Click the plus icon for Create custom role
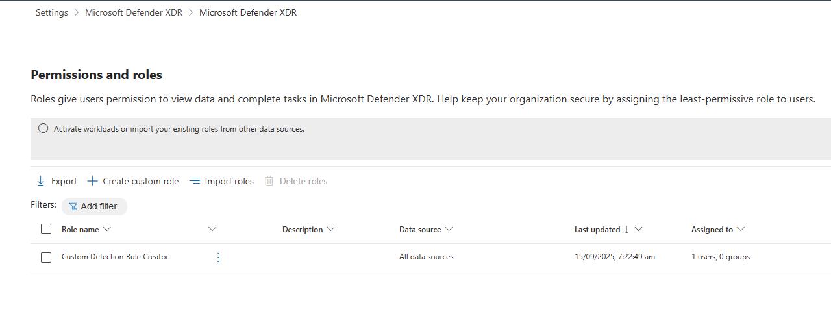The height and width of the screenshot is (310, 831). [x=92, y=181]
